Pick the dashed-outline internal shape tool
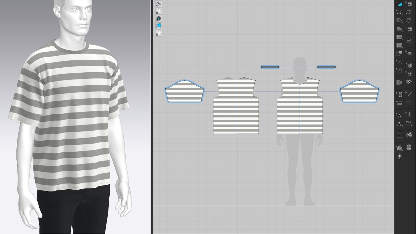 399,45
